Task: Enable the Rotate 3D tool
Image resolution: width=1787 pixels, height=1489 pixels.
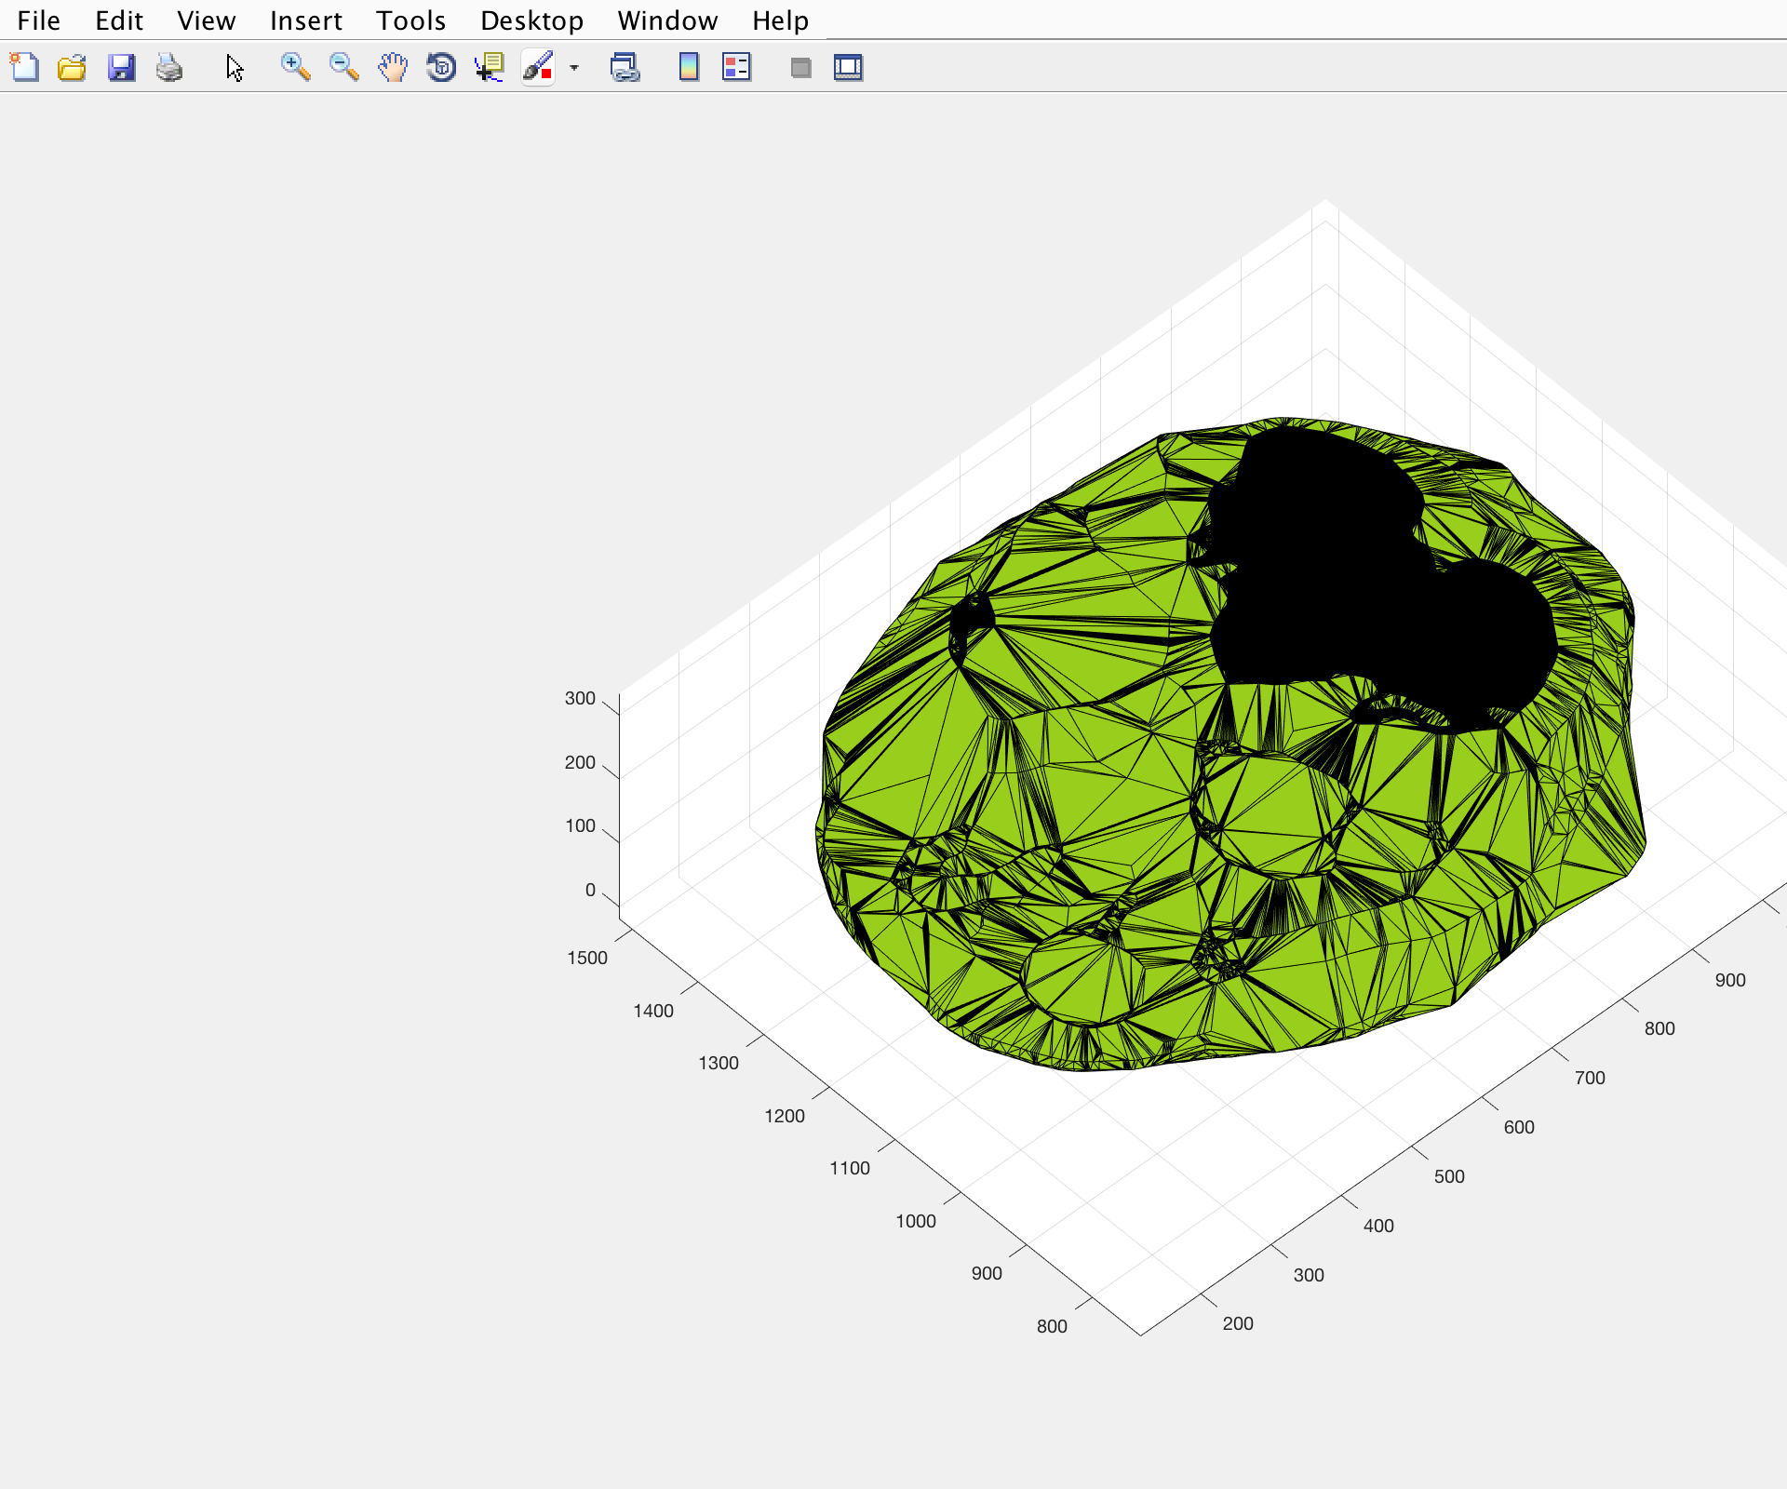Action: pos(441,67)
